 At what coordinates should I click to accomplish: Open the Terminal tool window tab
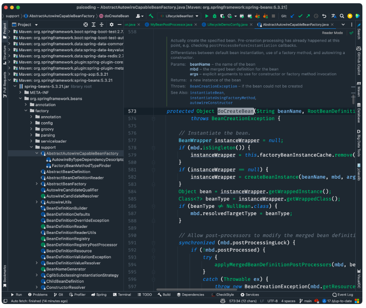(x=122, y=294)
